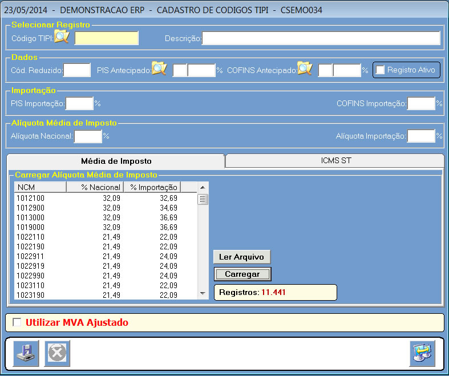449x376 pixels.
Task: Switch to the Média de Imposto tab
Action: pos(116,161)
